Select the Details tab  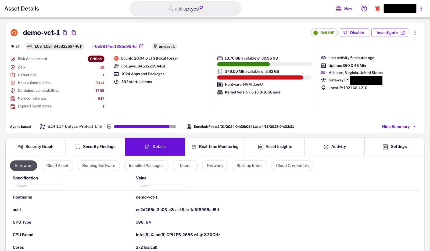(155, 147)
